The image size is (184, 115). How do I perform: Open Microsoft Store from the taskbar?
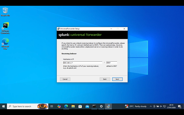[x=80, y=106]
